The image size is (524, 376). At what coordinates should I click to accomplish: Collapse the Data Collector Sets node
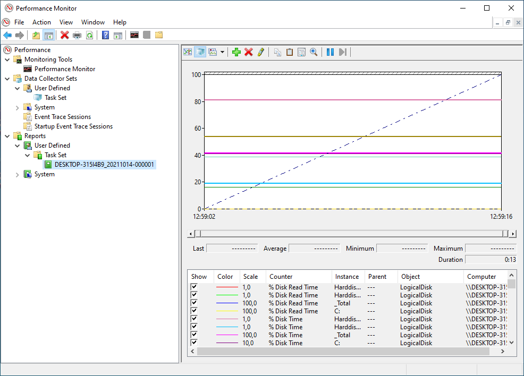pyautogui.click(x=7, y=78)
